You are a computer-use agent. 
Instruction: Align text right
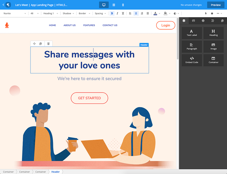(x=142, y=13)
